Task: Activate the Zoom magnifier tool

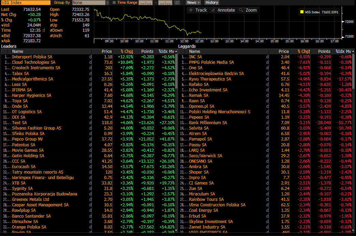Action: (241, 10)
